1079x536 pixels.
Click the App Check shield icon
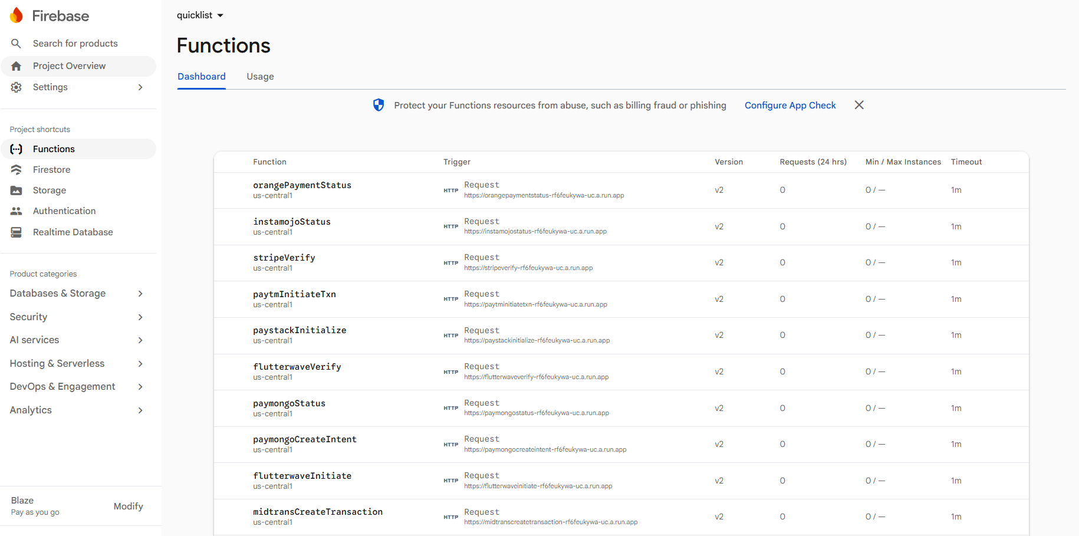pos(379,105)
